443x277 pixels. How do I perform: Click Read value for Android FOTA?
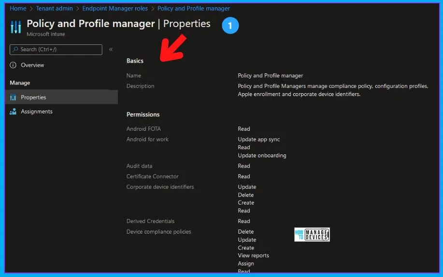[x=244, y=129]
